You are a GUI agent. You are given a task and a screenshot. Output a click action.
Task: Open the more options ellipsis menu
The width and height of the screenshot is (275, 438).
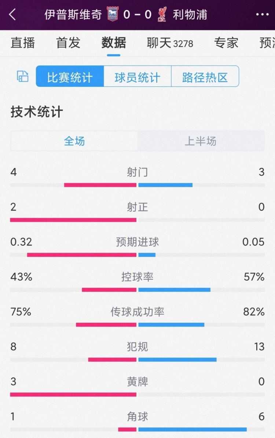[x=262, y=14]
